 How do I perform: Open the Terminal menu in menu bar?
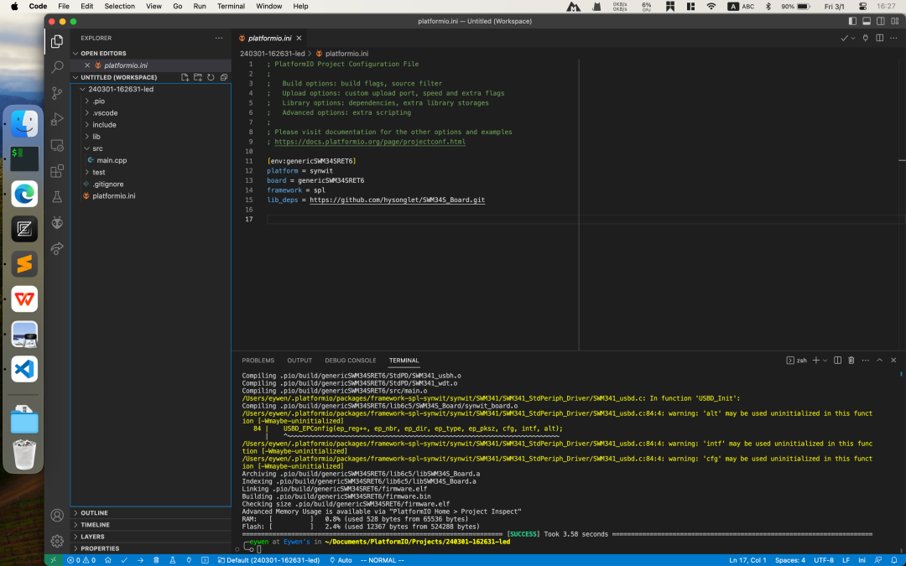pos(231,6)
